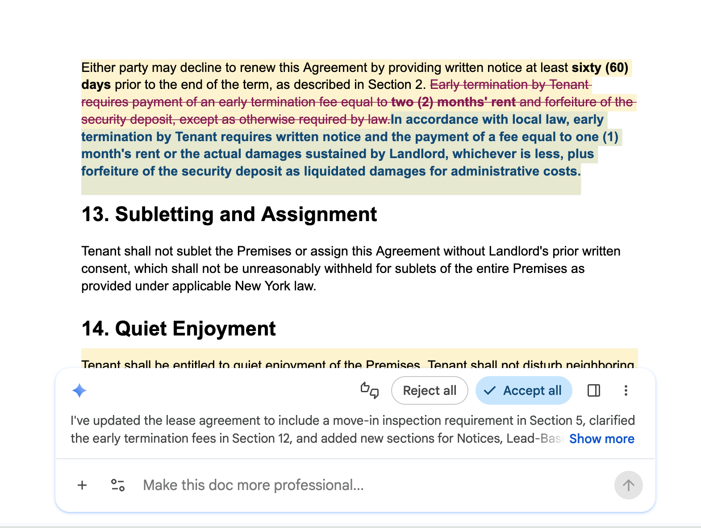Click 'forfeiture of the security deposit as liquidated' line

click(331, 171)
